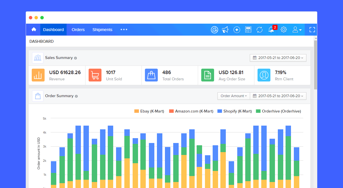Open the settings gear icon
The height and width of the screenshot is (188, 343).
click(284, 30)
